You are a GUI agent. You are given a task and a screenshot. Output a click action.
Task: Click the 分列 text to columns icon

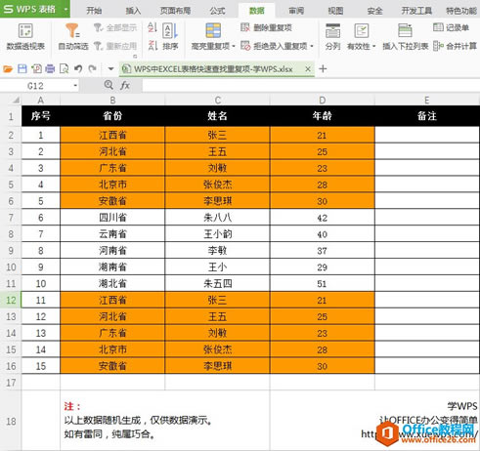[x=332, y=31]
